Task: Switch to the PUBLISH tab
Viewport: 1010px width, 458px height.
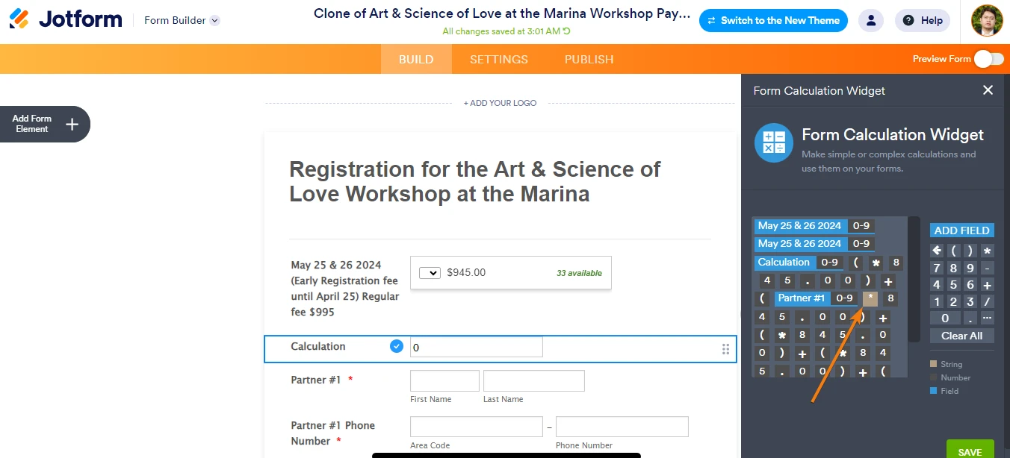Action: (x=589, y=59)
